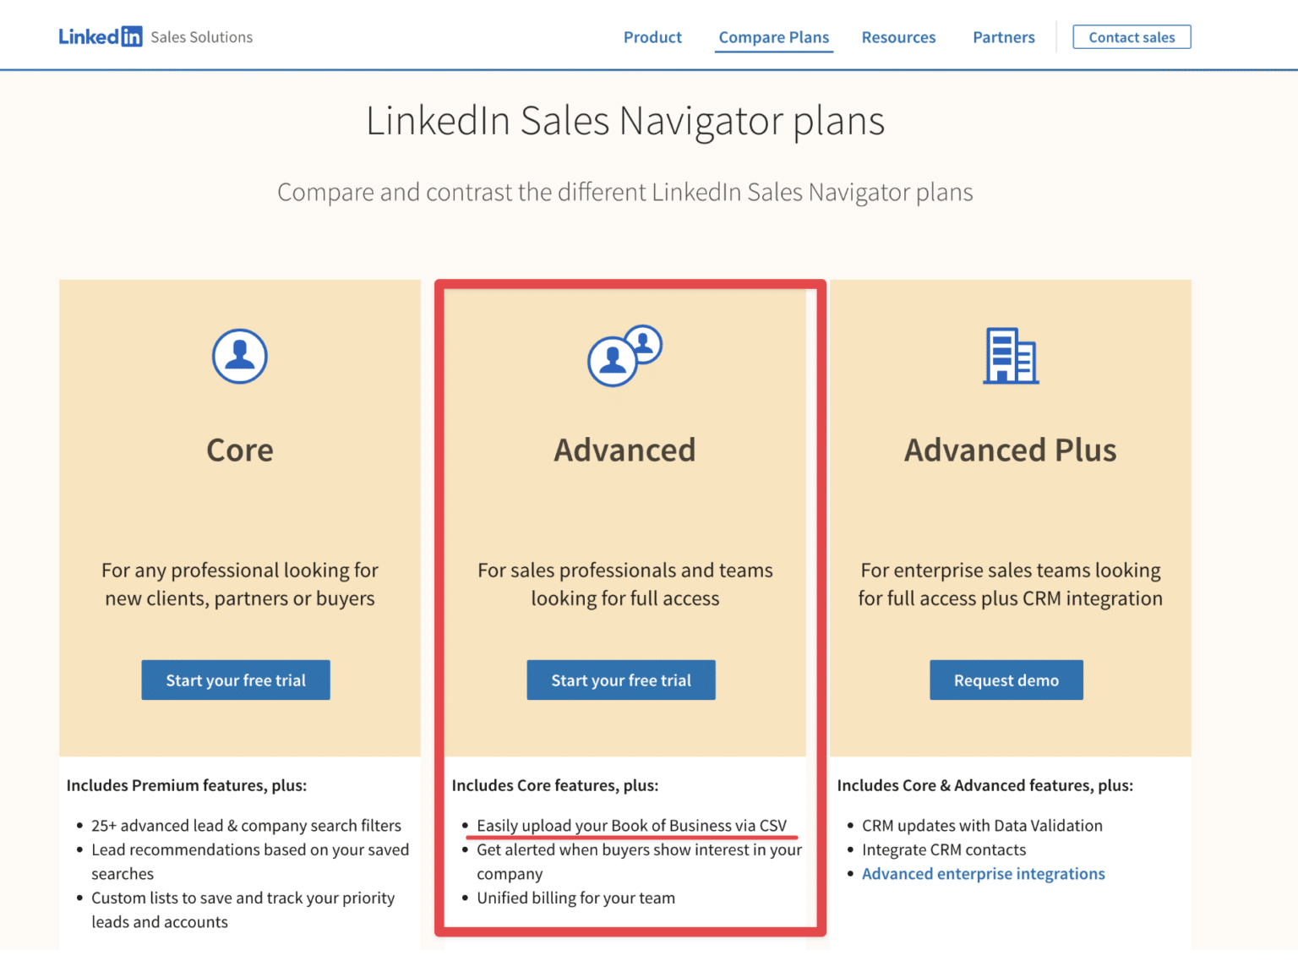Image resolution: width=1298 pixels, height=972 pixels.
Task: Open the Advanced enterprise integrations link
Action: [x=983, y=873]
